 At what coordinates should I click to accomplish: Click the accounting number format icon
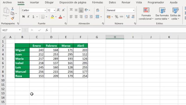pyautogui.click(x=108, y=17)
